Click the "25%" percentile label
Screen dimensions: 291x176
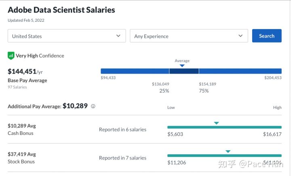coord(164,91)
